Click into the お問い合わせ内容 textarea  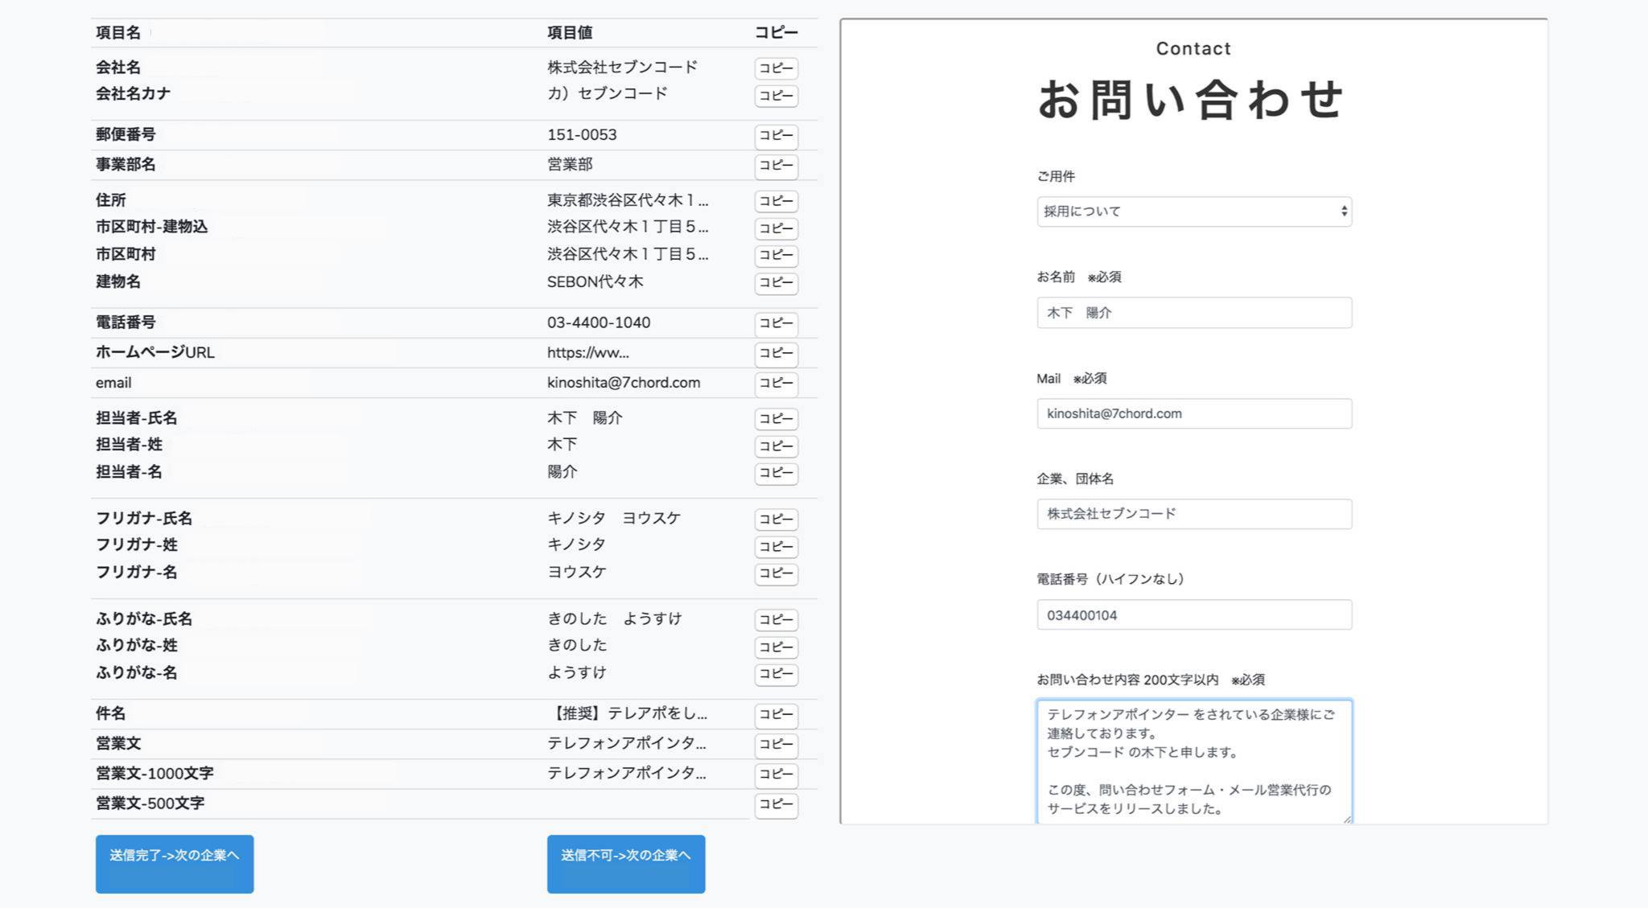1193,761
